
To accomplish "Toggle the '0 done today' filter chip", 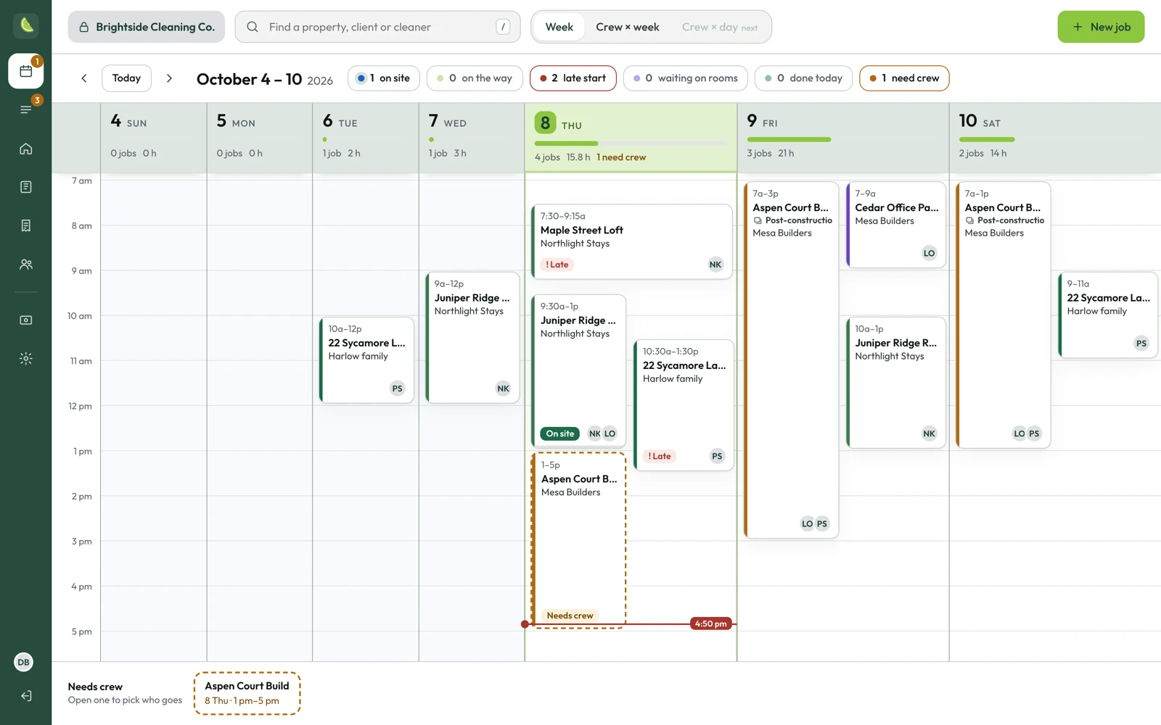I will click(803, 78).
